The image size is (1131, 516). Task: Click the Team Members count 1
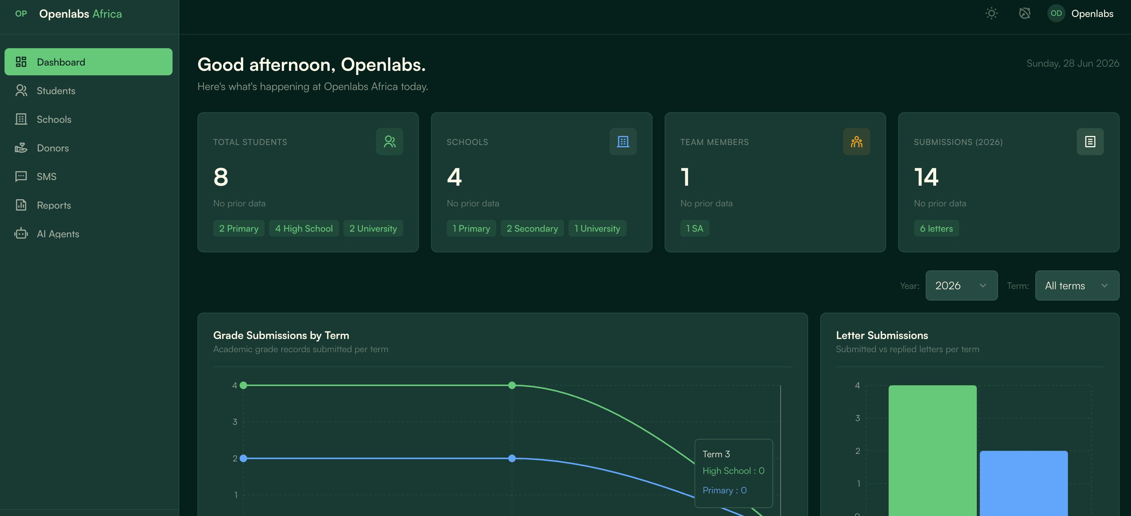click(x=685, y=177)
